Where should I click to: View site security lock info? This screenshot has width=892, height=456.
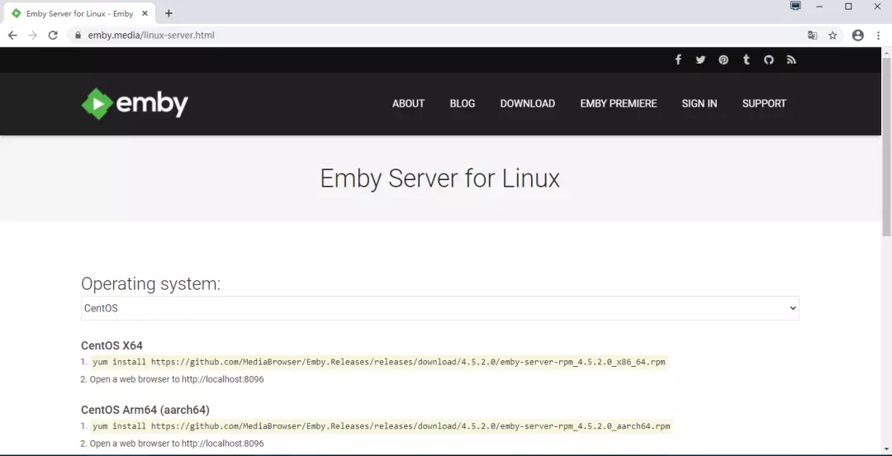78,36
